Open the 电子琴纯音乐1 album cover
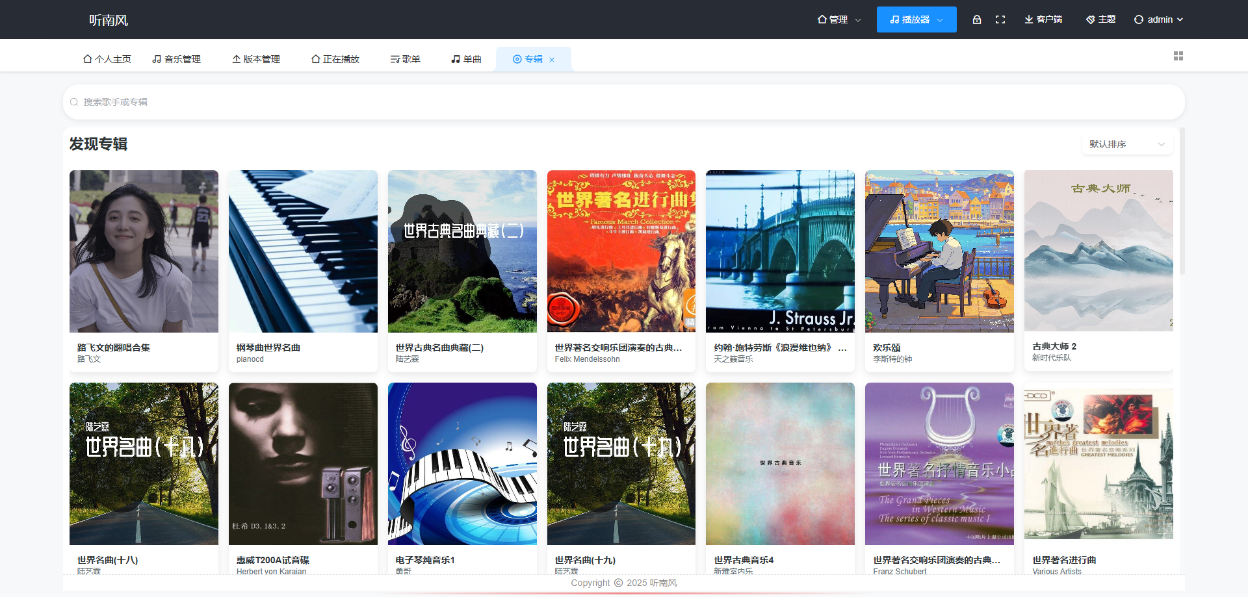This screenshot has height=597, width=1248. 462,464
